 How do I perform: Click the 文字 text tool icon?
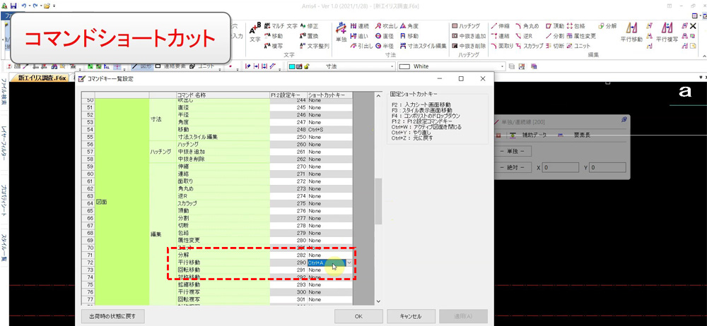[x=255, y=32]
